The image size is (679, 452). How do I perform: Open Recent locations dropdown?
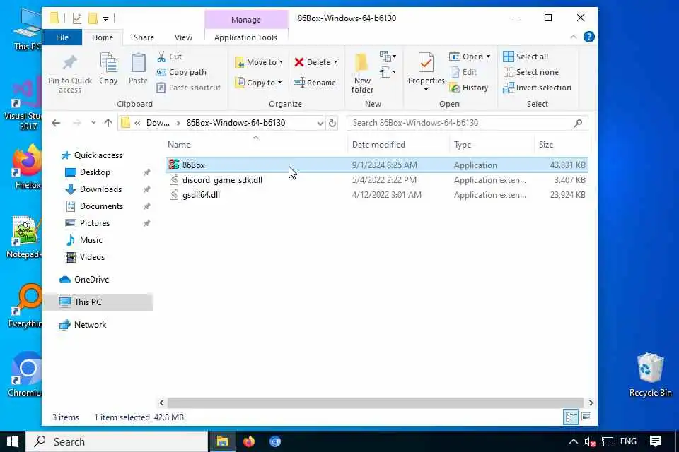point(93,123)
